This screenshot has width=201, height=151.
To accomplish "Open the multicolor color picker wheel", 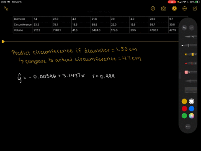I will tap(191, 116).
